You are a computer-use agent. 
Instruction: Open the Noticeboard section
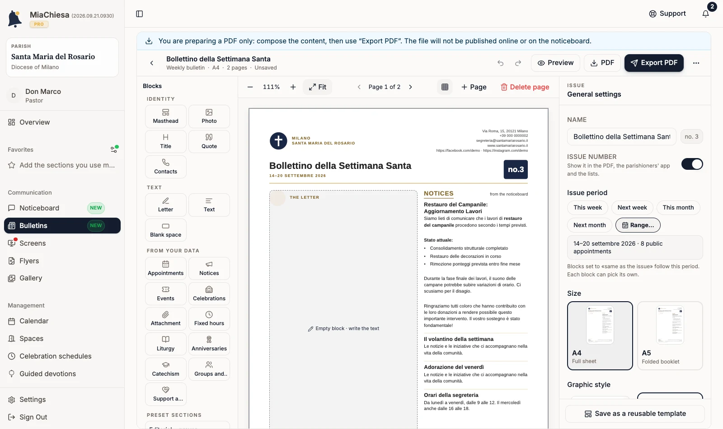click(x=62, y=208)
